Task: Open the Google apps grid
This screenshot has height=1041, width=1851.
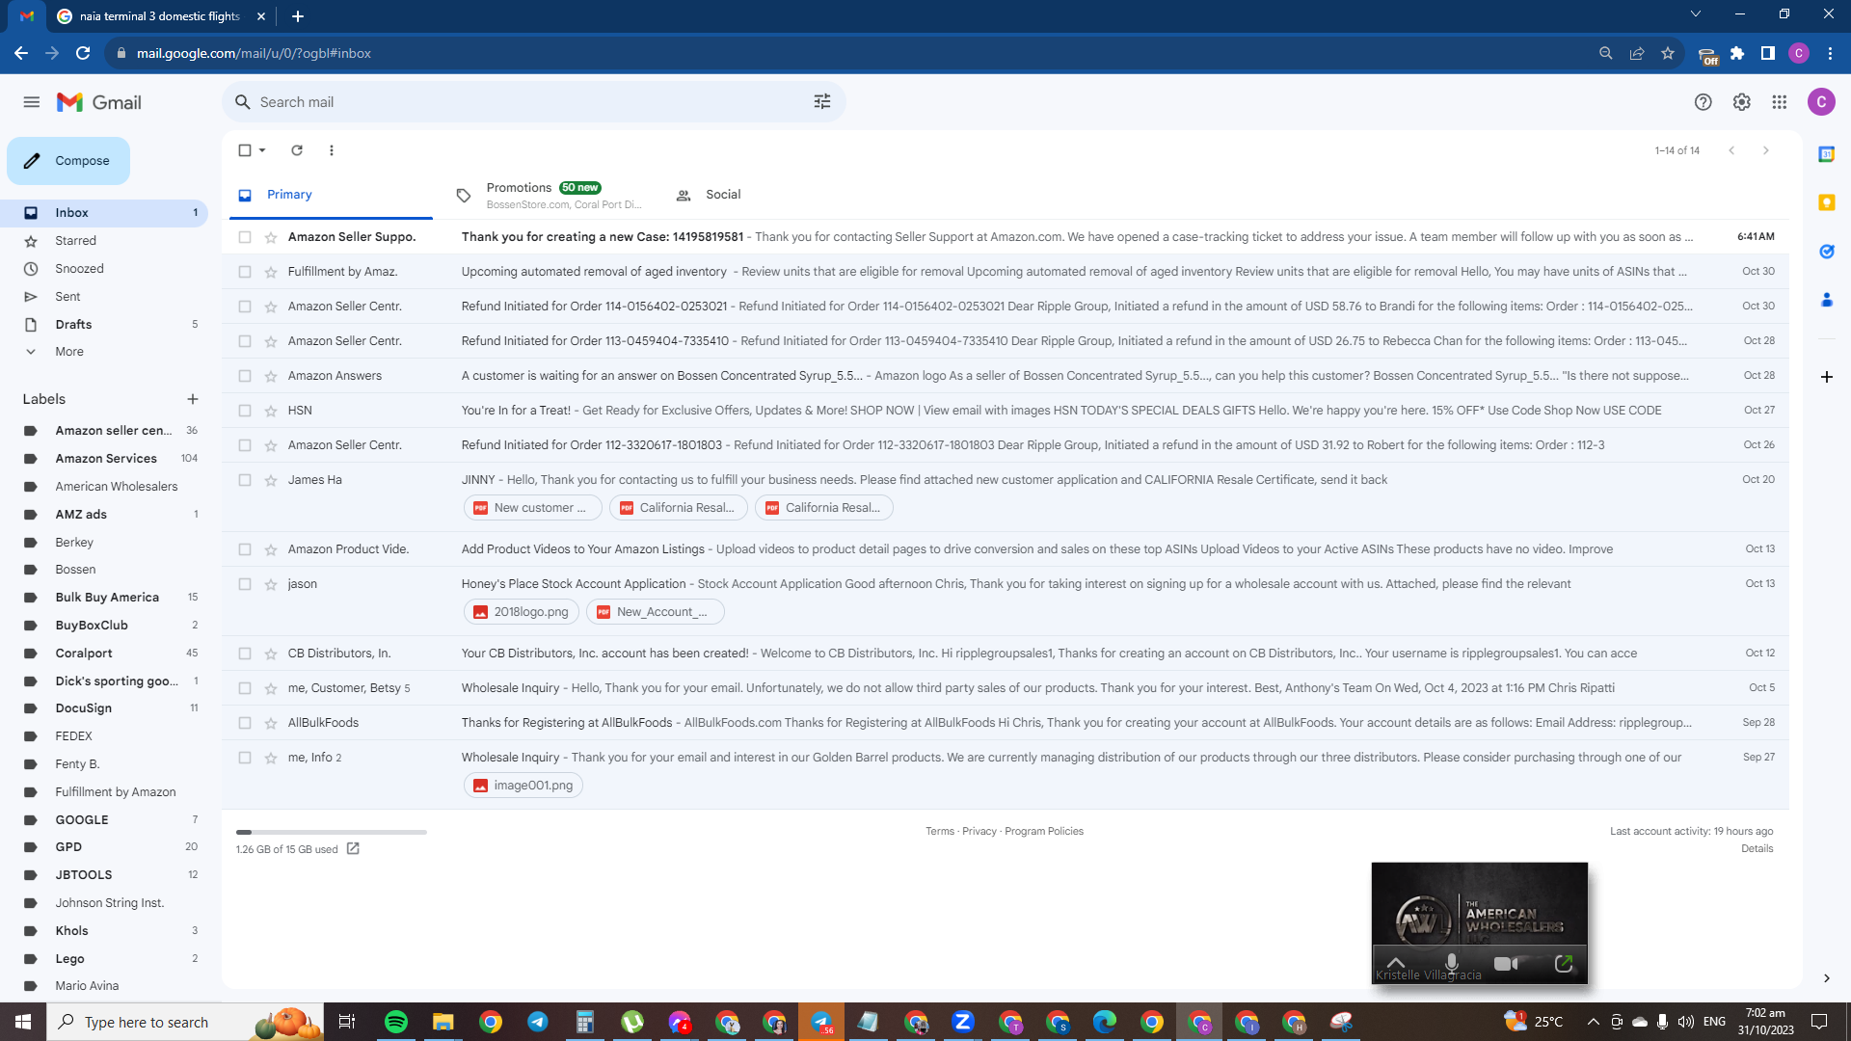Action: [1780, 102]
